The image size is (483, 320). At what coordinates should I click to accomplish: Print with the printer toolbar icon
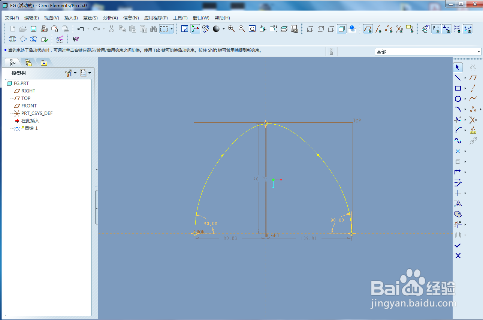pyautogui.click(x=44, y=29)
